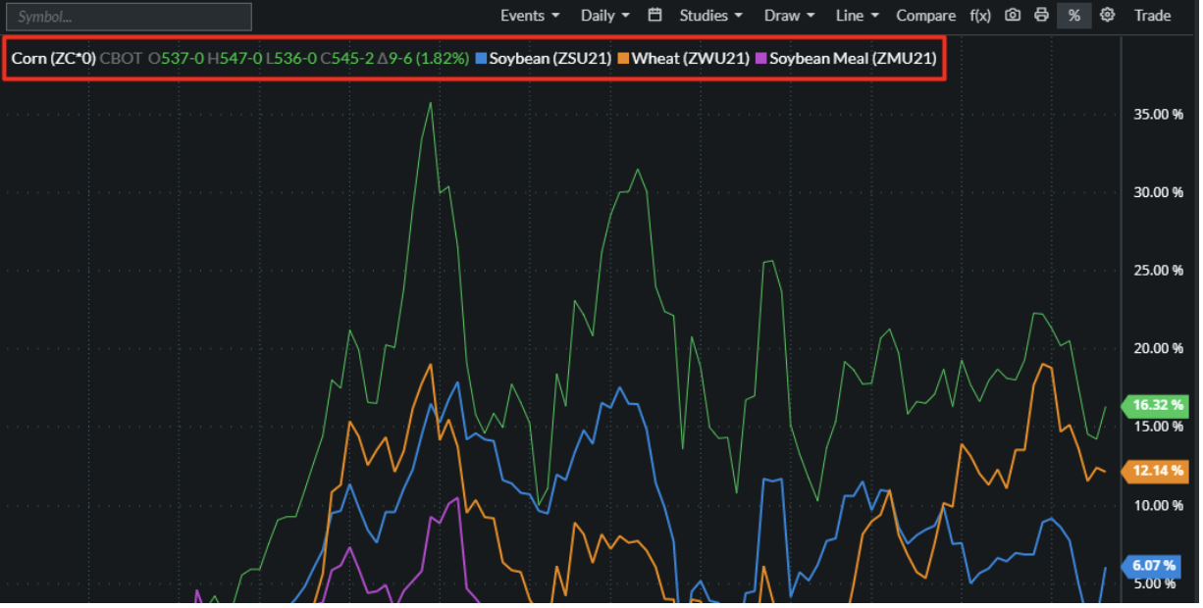Screen dimensions: 1203x608
Task: Open the Line chart type dropdown
Action: 857,16
